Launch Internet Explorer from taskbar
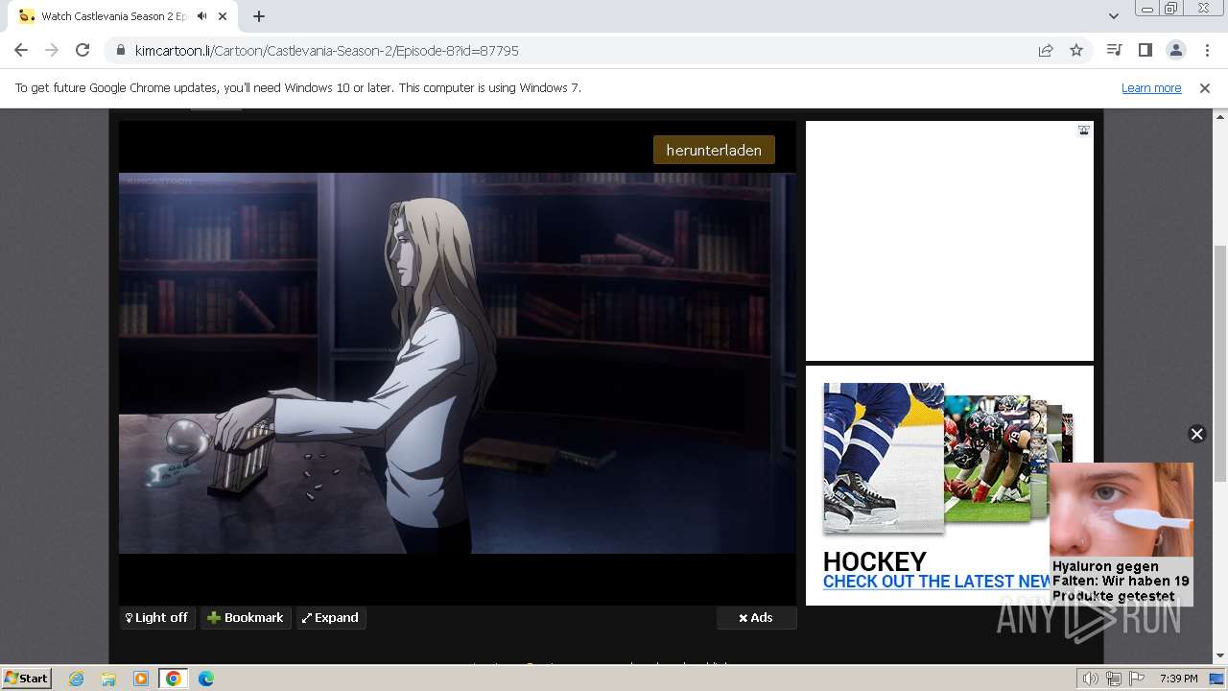Image resolution: width=1228 pixels, height=691 pixels. [x=76, y=679]
